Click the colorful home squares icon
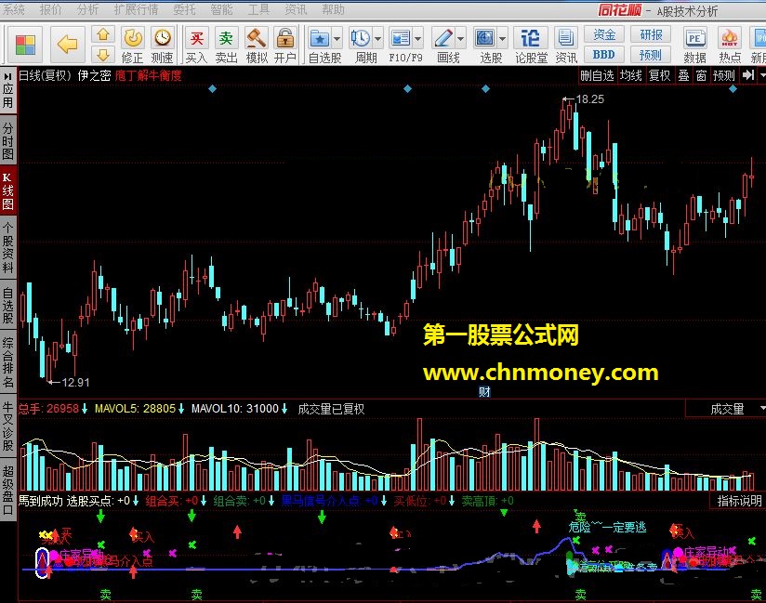This screenshot has width=766, height=603. [25, 45]
